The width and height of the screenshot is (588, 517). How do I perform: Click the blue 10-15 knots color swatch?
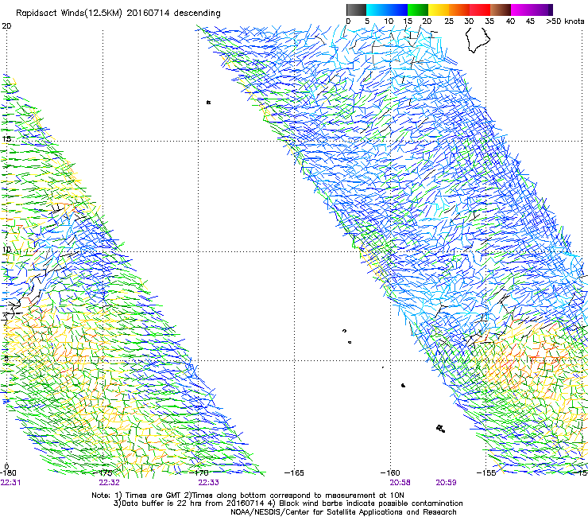pos(397,10)
